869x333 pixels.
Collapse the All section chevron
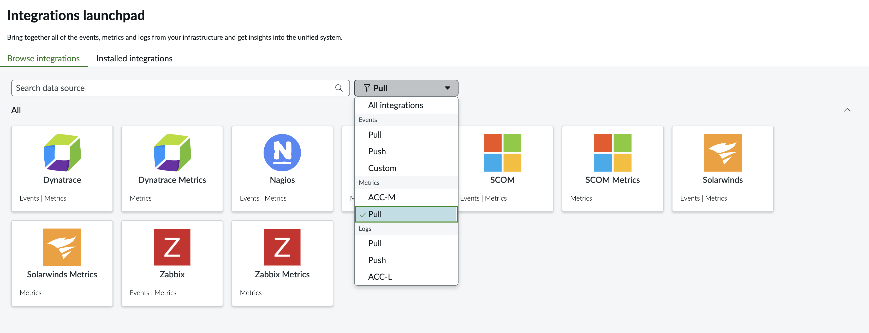pyautogui.click(x=847, y=110)
